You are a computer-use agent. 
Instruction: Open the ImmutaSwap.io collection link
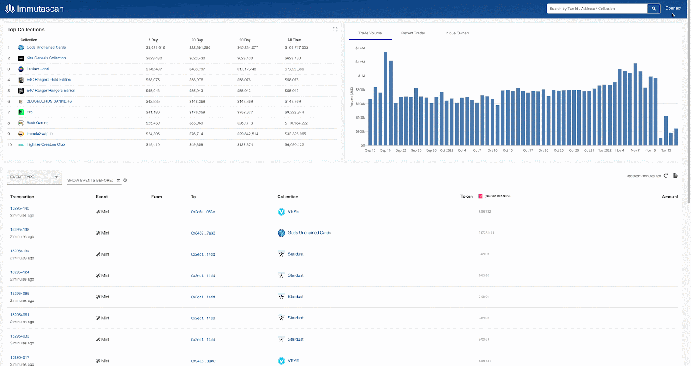[x=39, y=134]
